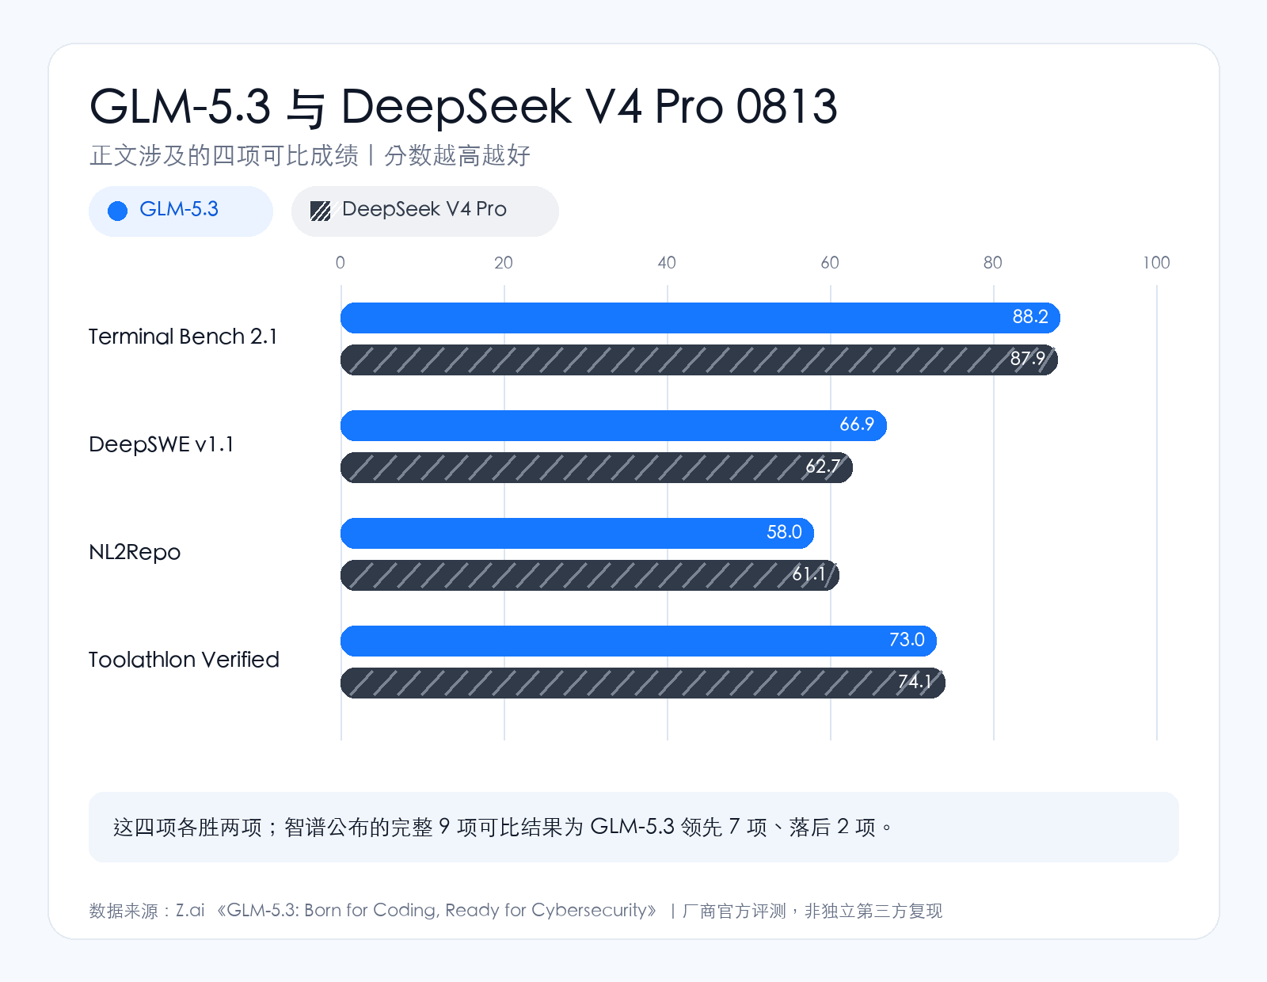Viewport: 1267px width, 982px height.
Task: Select the Terminal Bench 2.1 GLM-5.3 bar
Action: (700, 318)
